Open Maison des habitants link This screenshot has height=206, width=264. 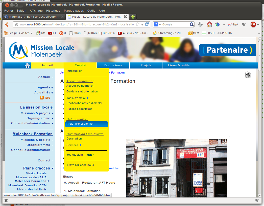32,189
